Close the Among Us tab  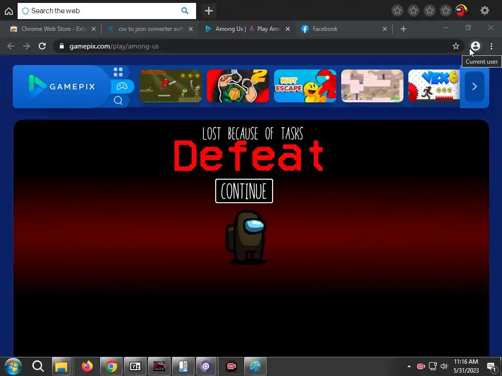tap(288, 29)
